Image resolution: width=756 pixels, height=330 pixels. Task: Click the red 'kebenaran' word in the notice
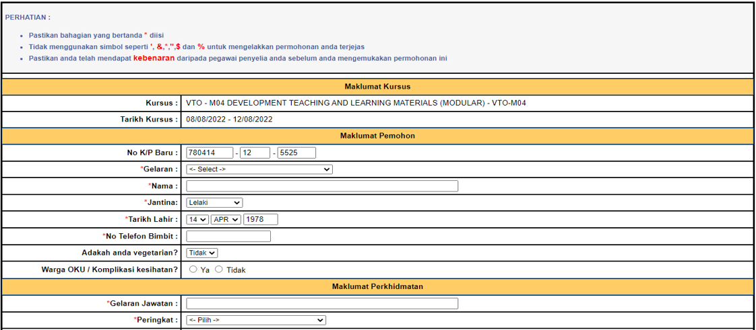pos(154,58)
